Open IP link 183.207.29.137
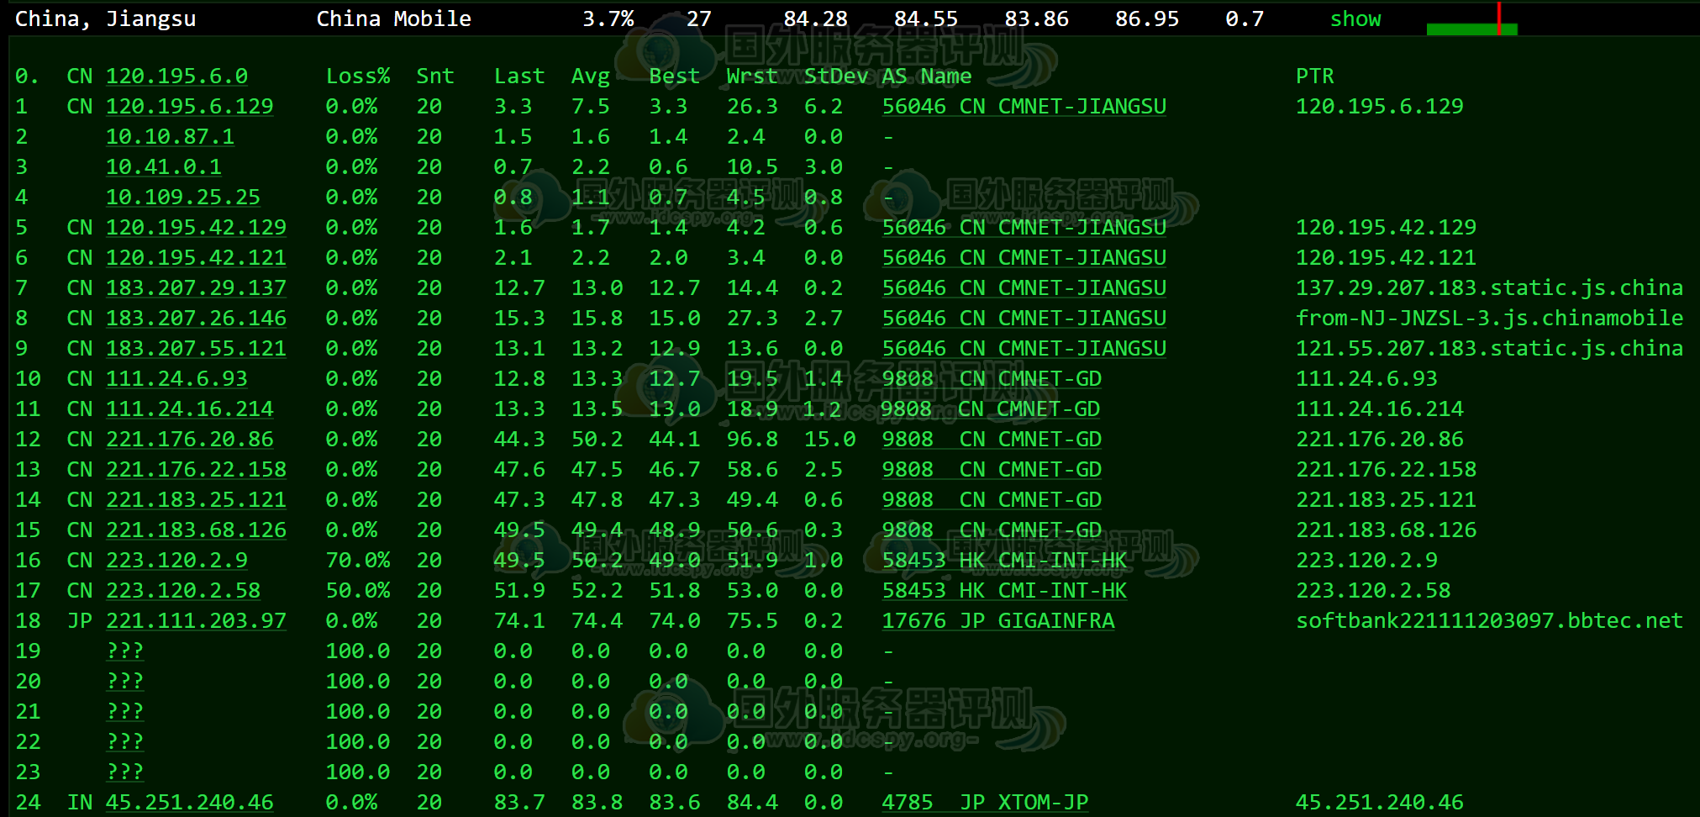The width and height of the screenshot is (1700, 817). (x=196, y=287)
